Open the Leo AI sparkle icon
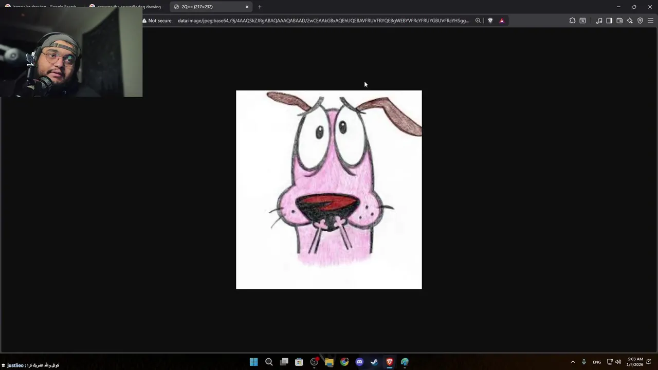 (630, 21)
